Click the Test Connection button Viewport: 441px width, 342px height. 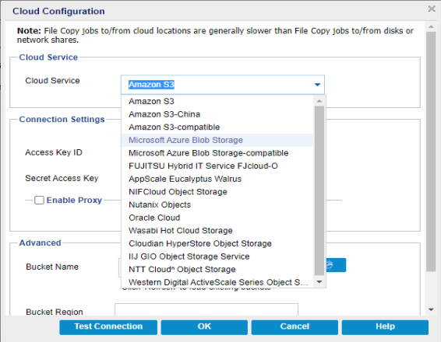108,327
